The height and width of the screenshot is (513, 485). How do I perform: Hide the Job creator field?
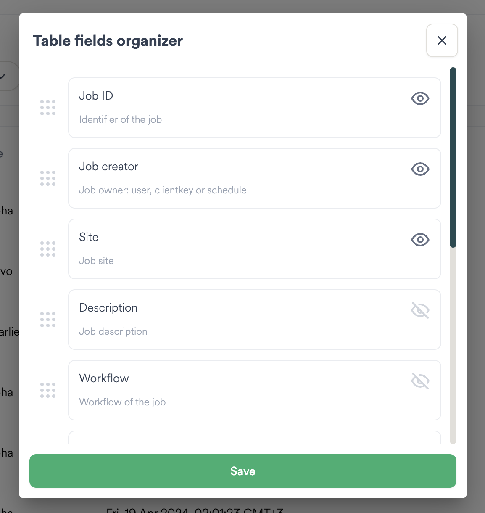420,169
